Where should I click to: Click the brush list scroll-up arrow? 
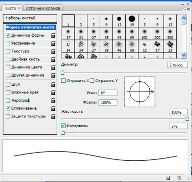184,18
